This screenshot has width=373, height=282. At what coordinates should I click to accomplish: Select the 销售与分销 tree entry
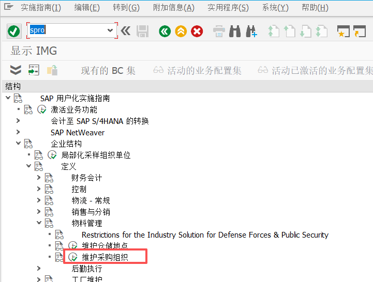point(91,212)
